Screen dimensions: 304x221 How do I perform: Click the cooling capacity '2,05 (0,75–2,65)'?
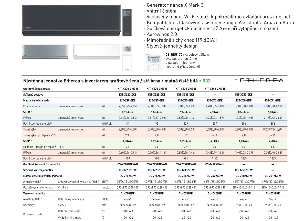(x=128, y=106)
